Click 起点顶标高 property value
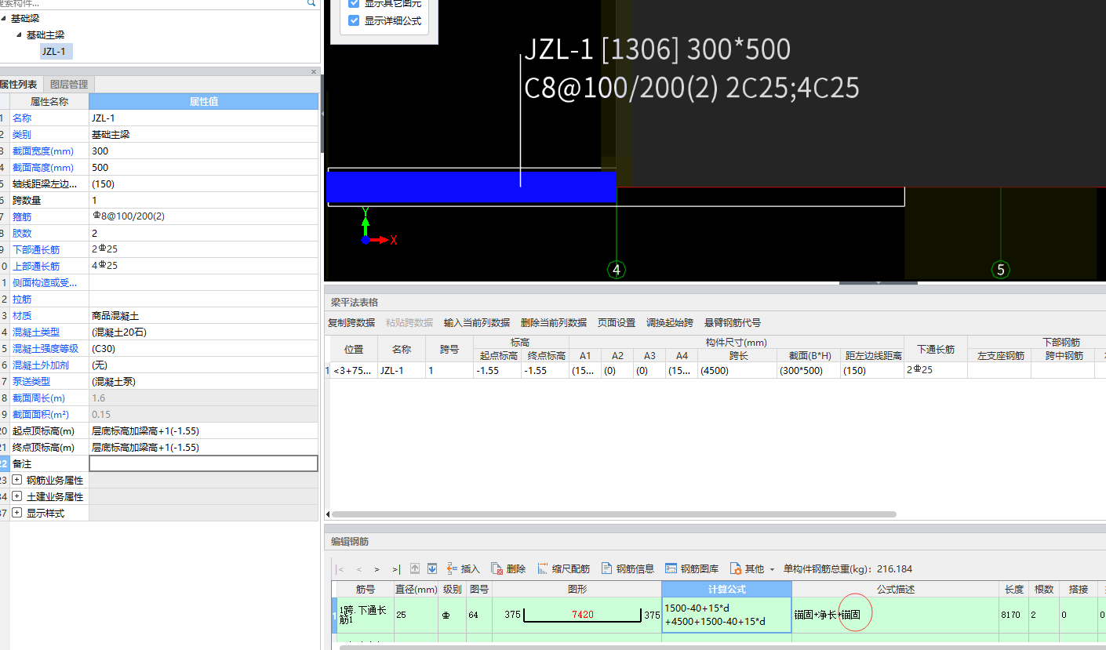The image size is (1106, 650). coord(204,430)
